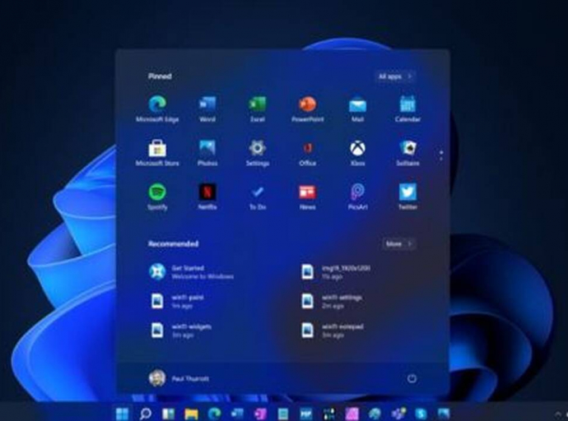Launch Word from the pinned apps
This screenshot has height=421, width=568.
(207, 109)
